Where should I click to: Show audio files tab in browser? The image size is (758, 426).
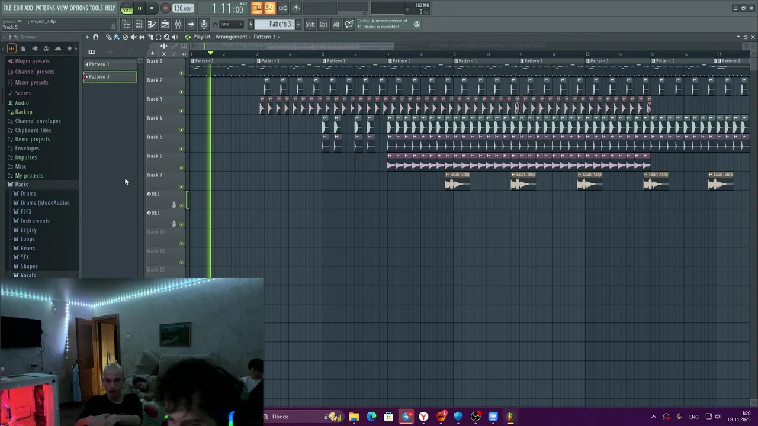[11, 49]
